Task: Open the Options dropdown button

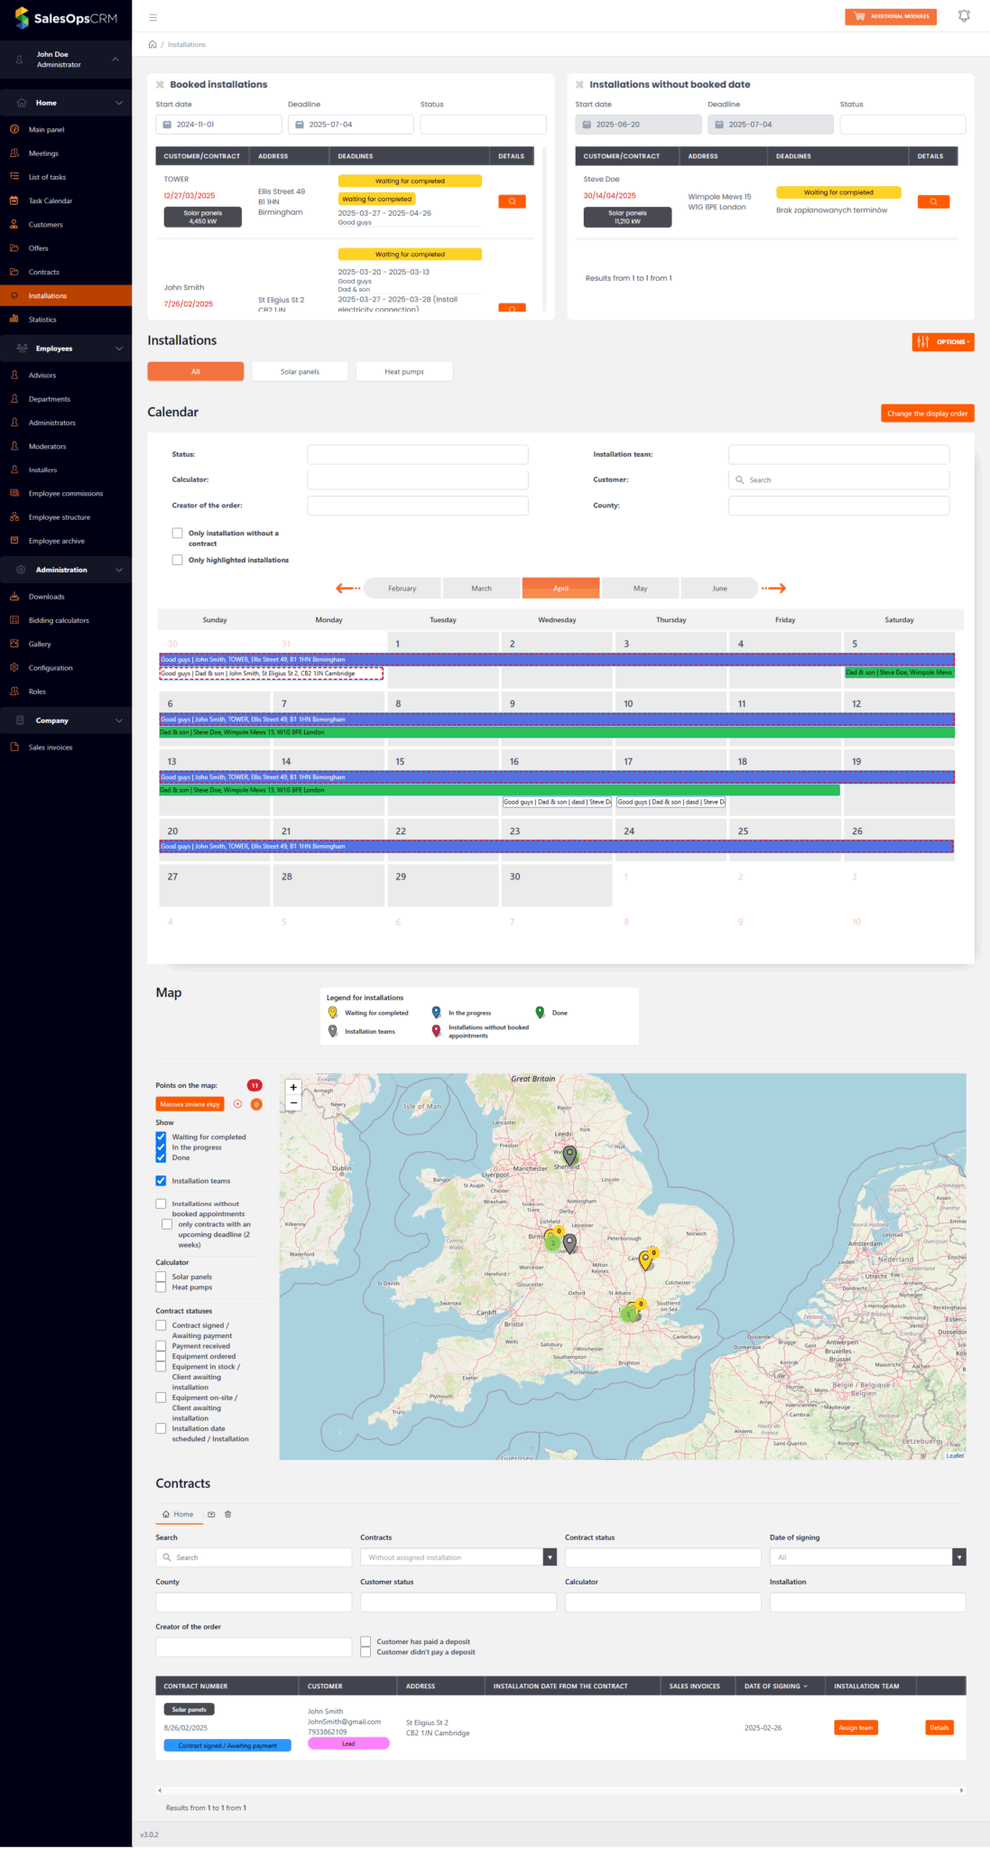Action: 943,342
